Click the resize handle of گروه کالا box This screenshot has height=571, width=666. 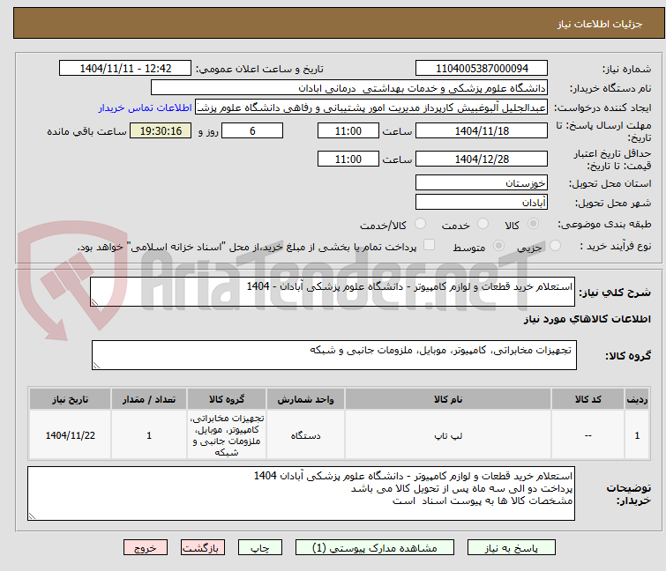coord(96,366)
